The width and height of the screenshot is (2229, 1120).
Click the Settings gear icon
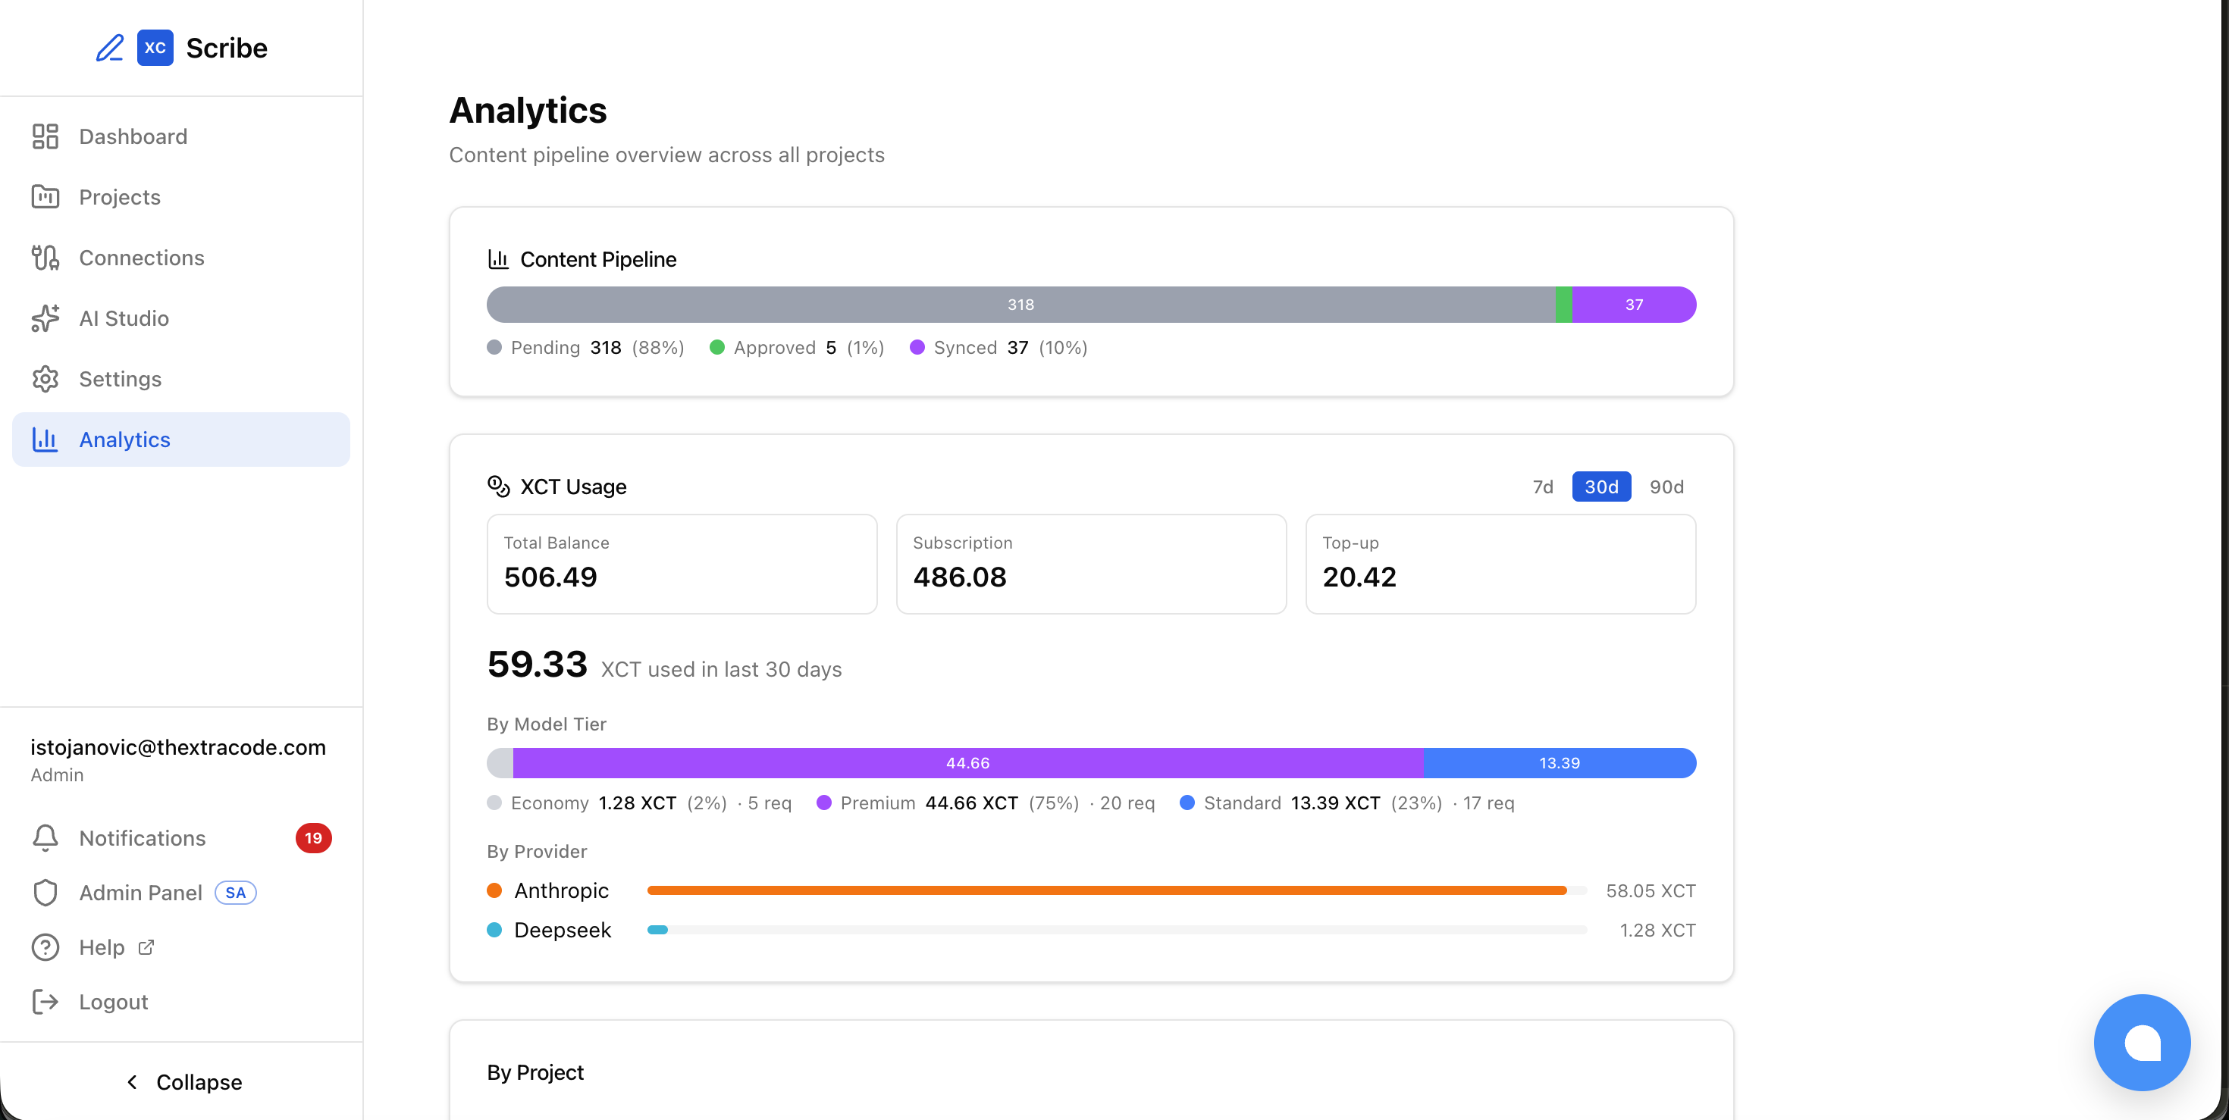pos(45,379)
